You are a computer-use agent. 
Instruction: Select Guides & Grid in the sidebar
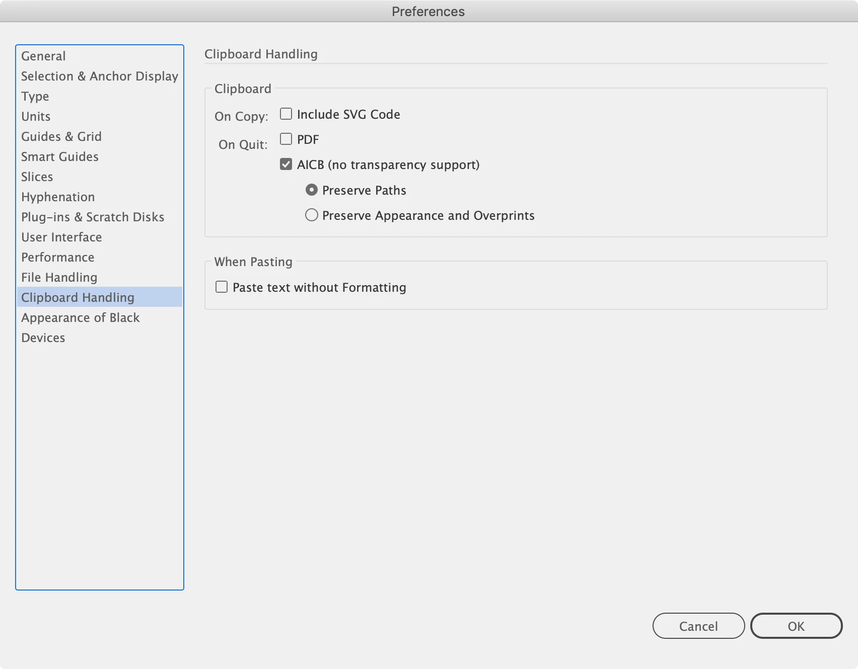click(100, 136)
